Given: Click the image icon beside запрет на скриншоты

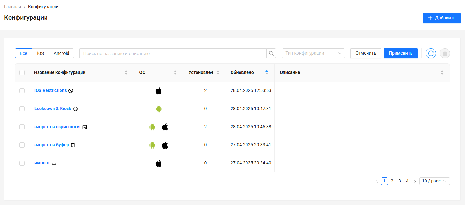Looking at the screenshot, I should [85, 127].
